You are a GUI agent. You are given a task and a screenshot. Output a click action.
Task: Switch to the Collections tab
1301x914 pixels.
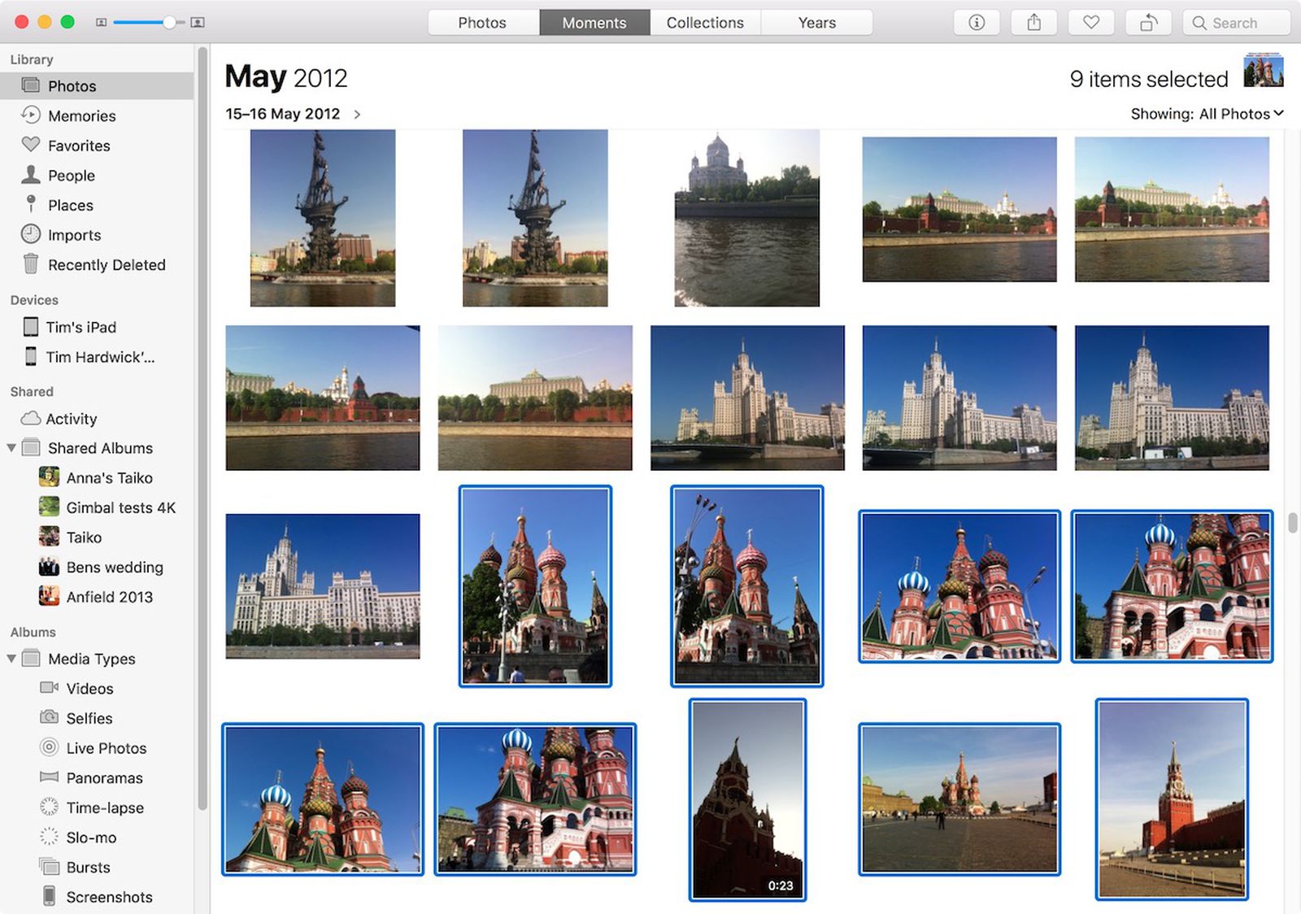click(704, 22)
